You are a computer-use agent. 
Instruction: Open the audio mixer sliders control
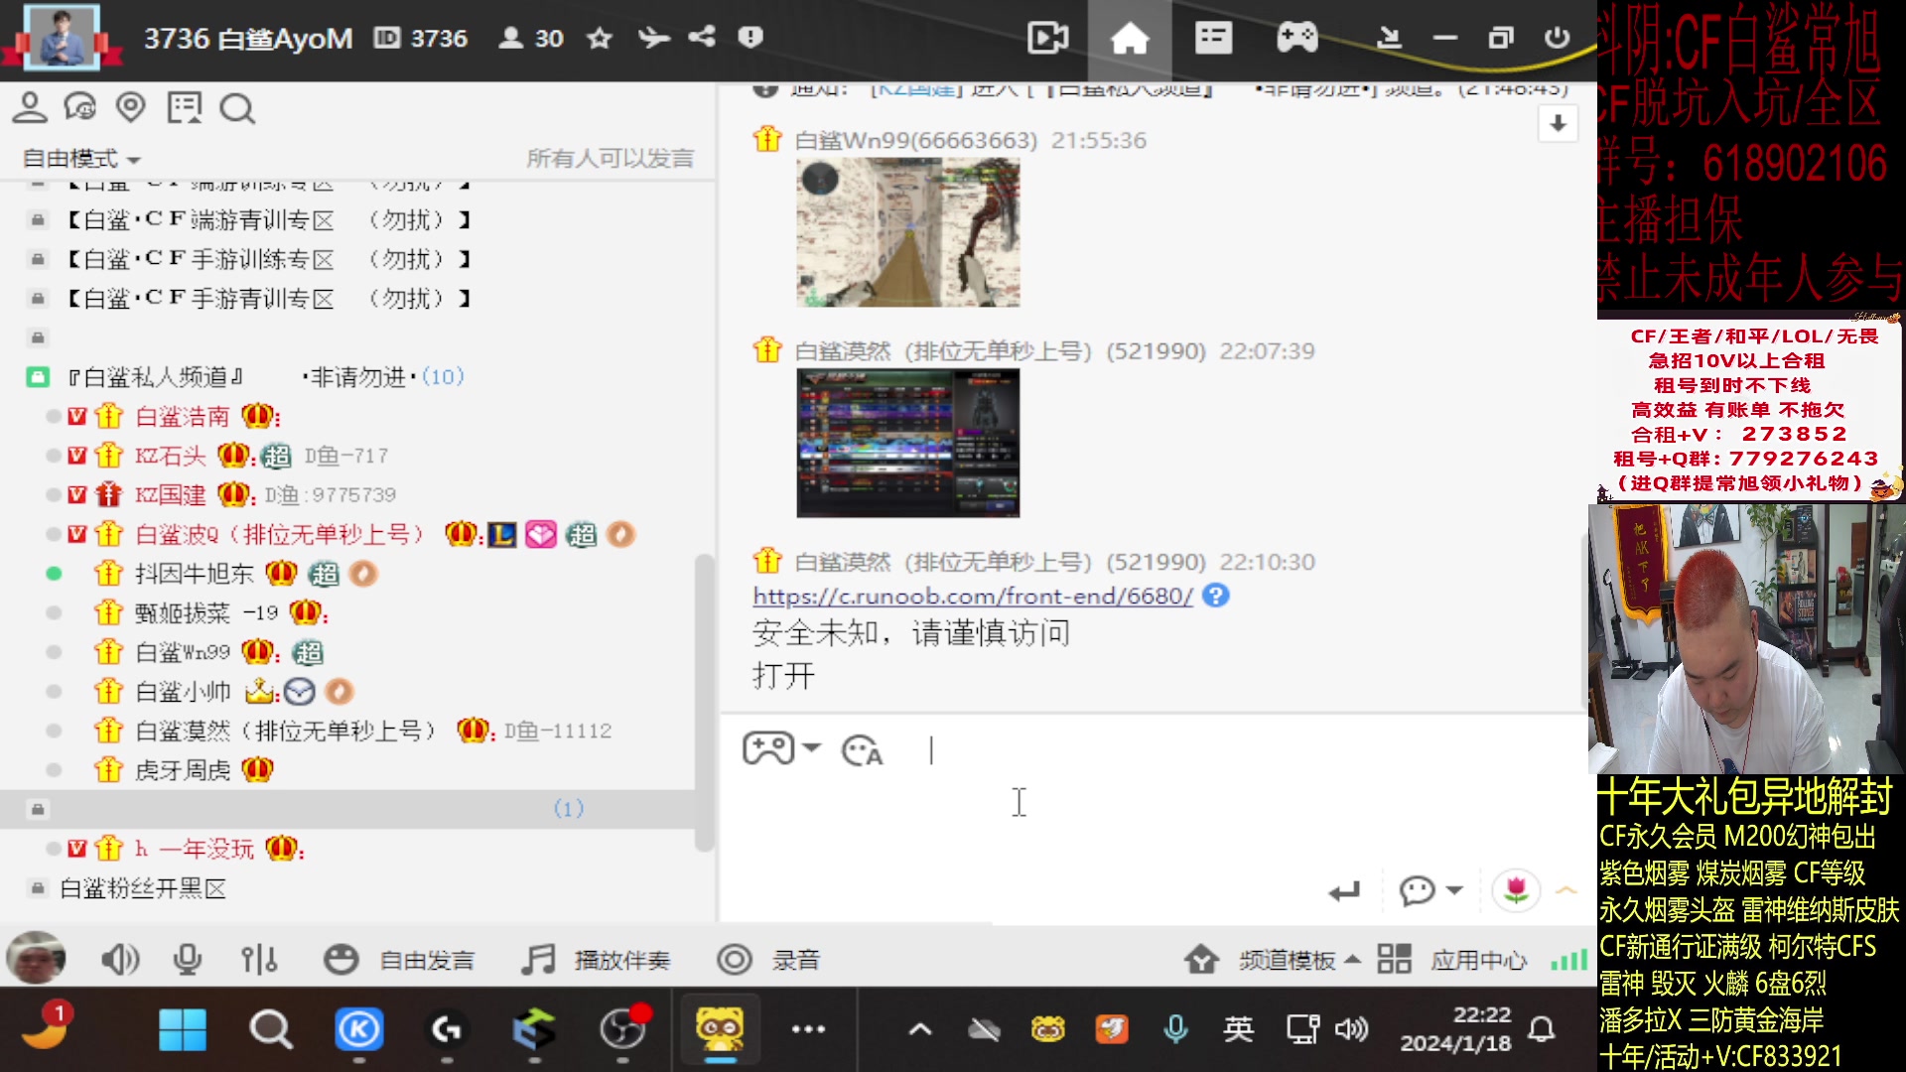click(258, 959)
